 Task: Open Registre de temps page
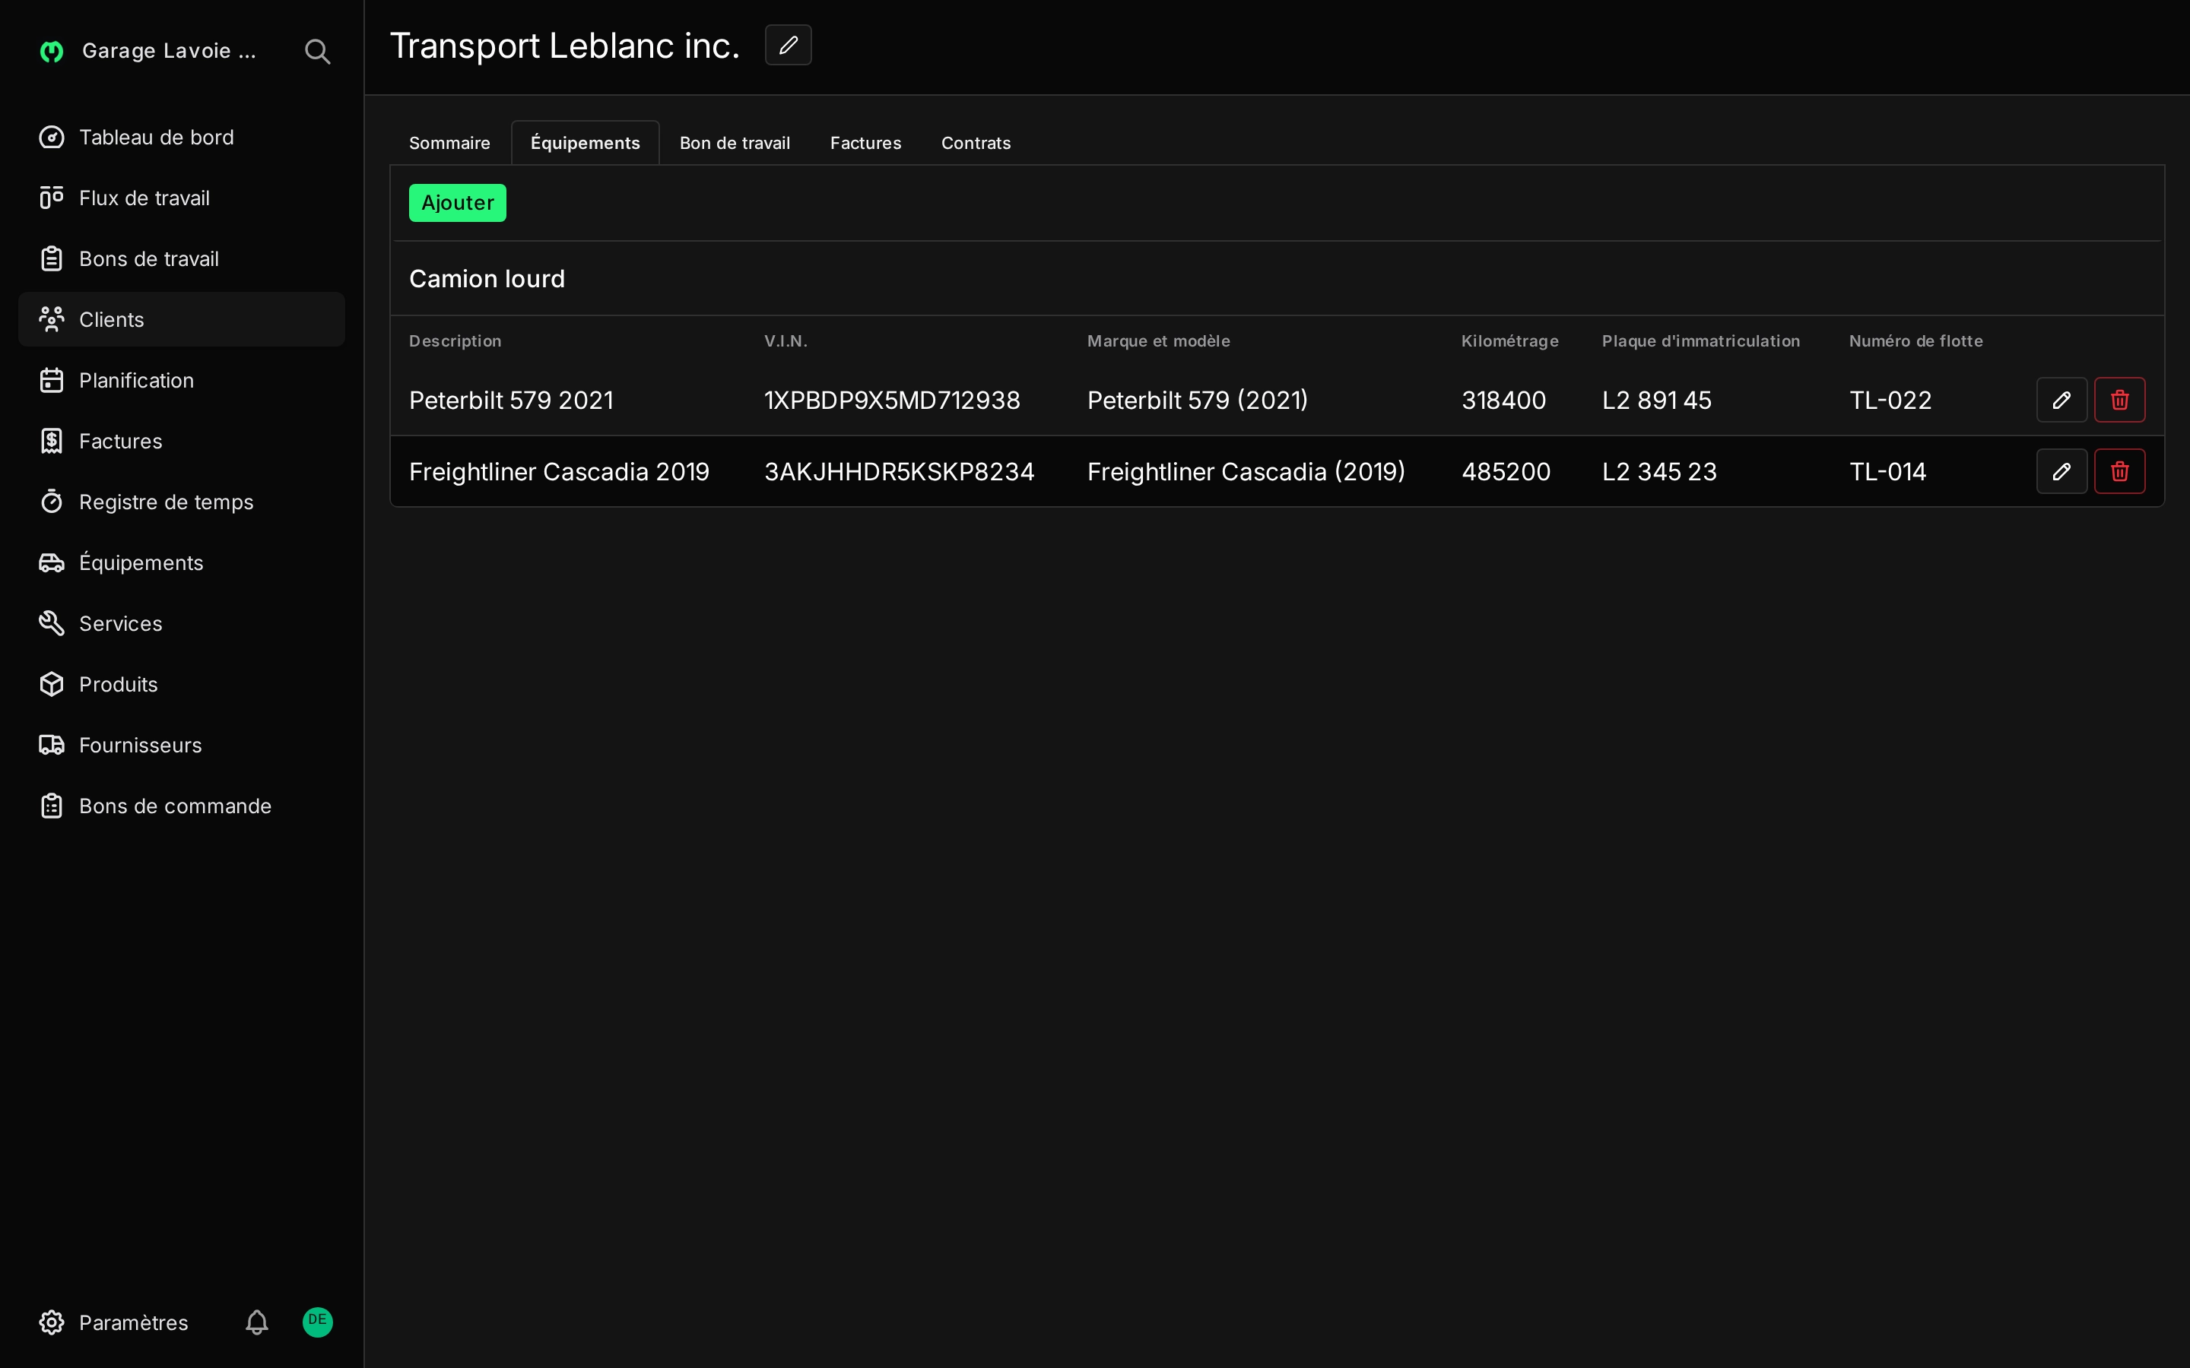(181, 502)
